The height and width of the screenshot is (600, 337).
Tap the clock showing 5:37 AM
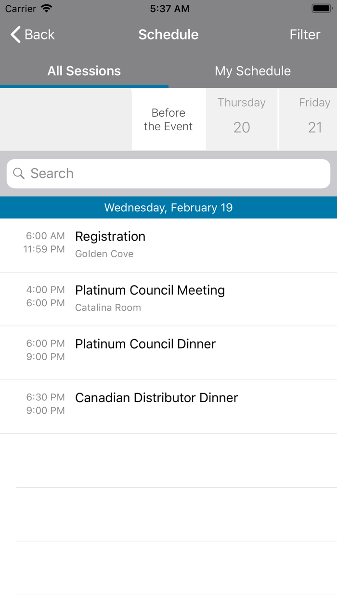tap(169, 8)
